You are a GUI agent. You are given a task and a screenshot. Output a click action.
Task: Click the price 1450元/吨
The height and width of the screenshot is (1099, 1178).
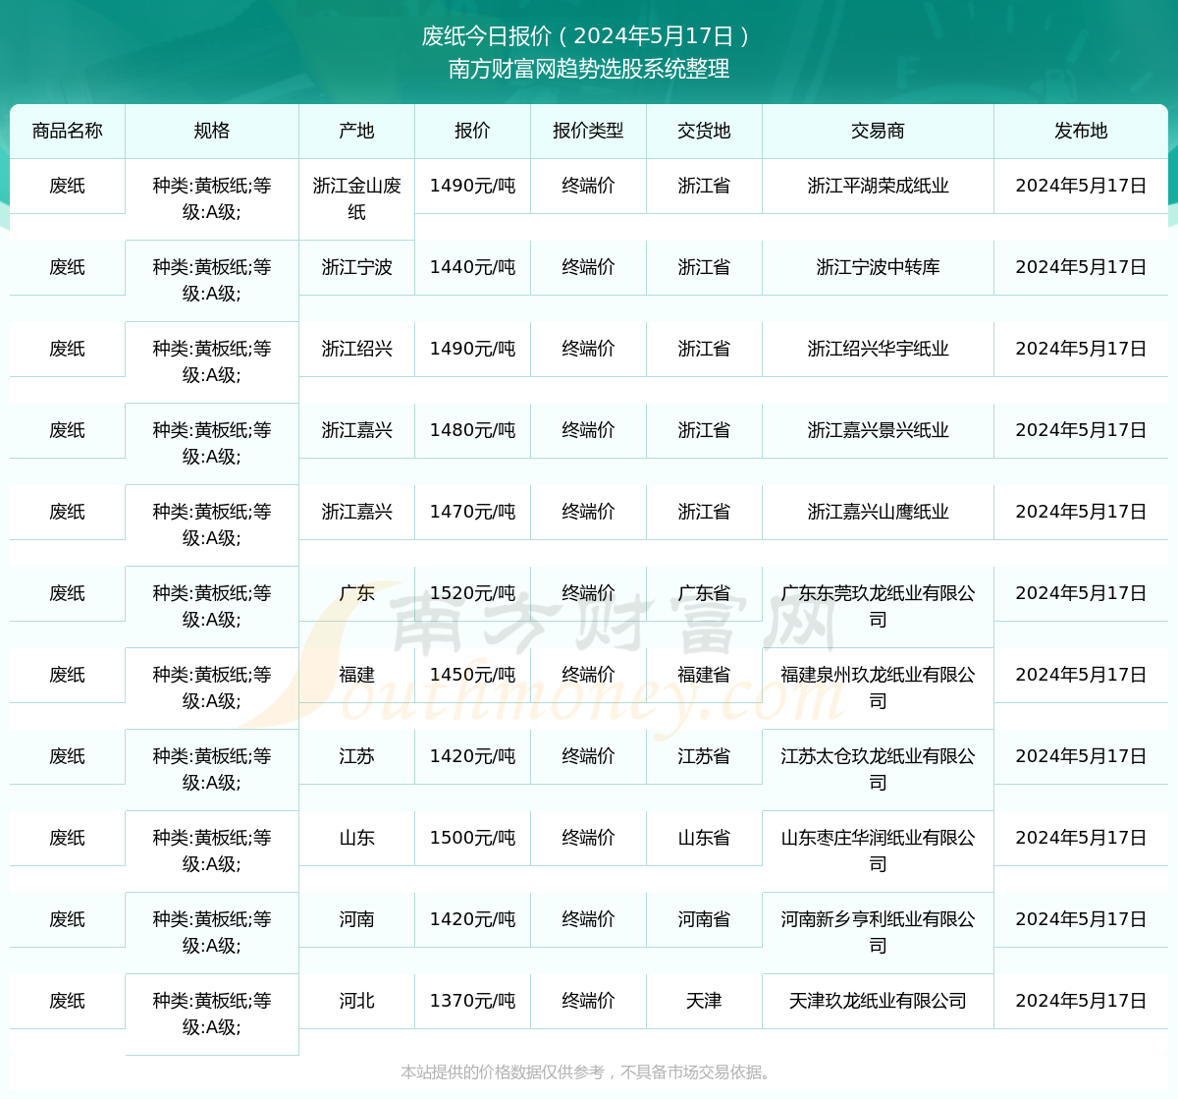coord(472,675)
